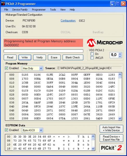The height and width of the screenshot is (156, 127).
Task: Open the Configuration link
Action: pos(68,21)
